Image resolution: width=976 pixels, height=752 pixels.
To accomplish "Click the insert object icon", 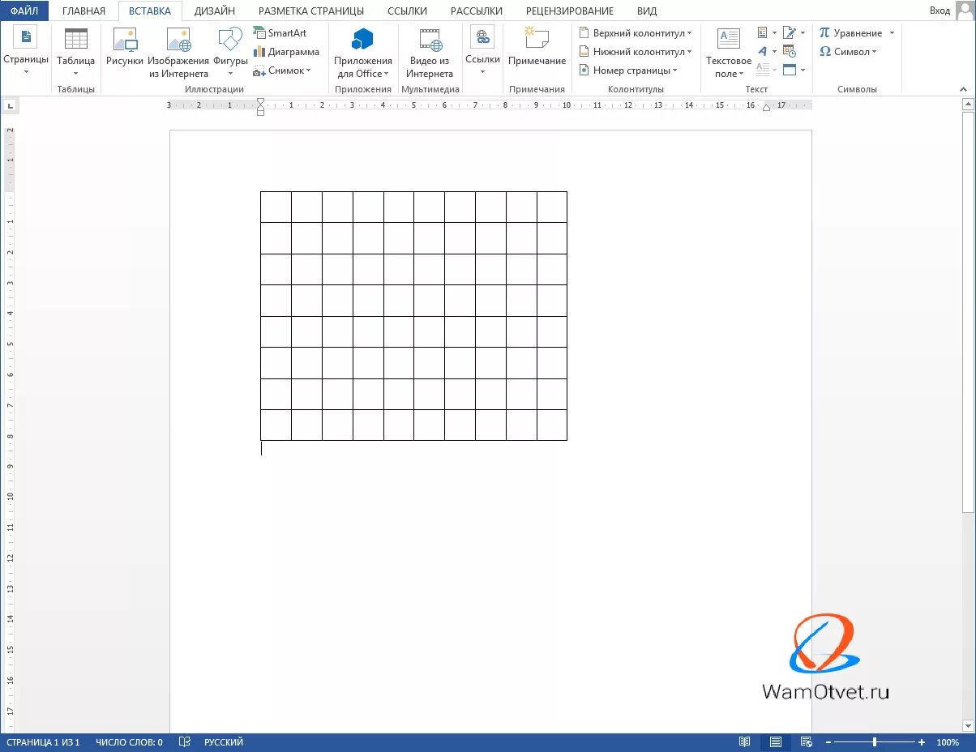I will [790, 70].
